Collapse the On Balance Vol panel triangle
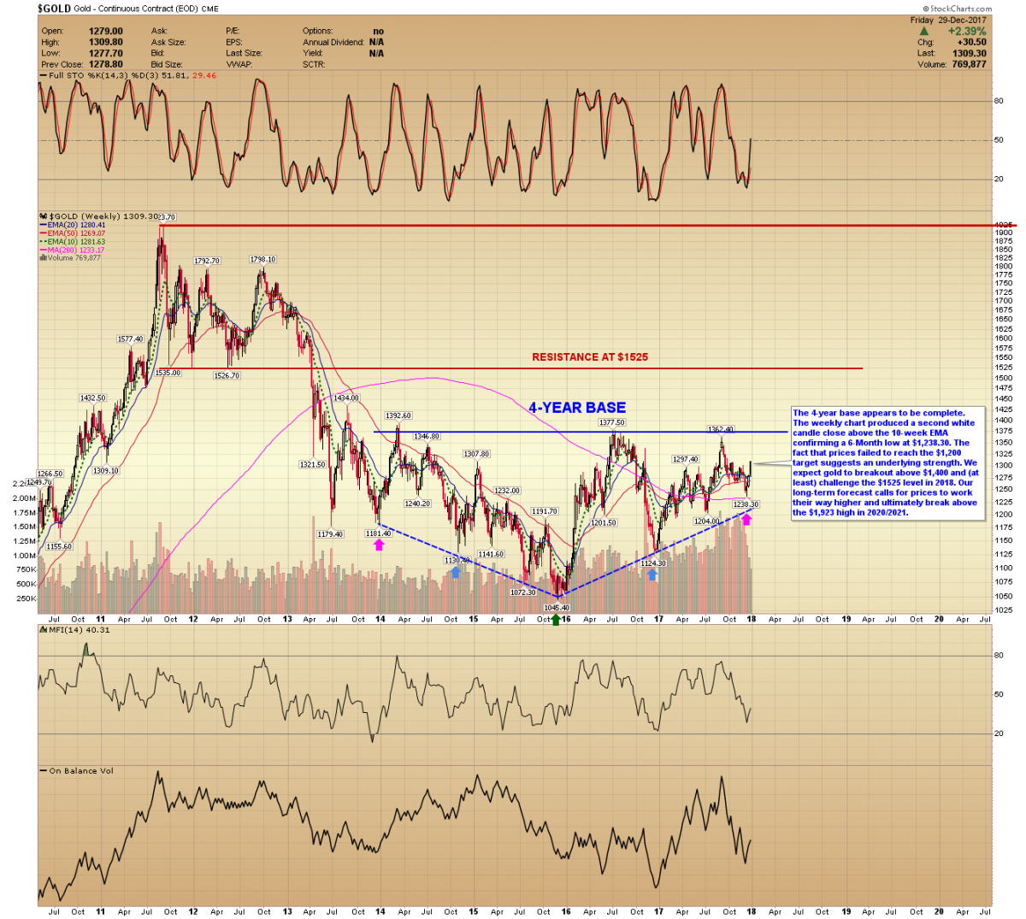Screen dimensions: 1026x919 43,771
